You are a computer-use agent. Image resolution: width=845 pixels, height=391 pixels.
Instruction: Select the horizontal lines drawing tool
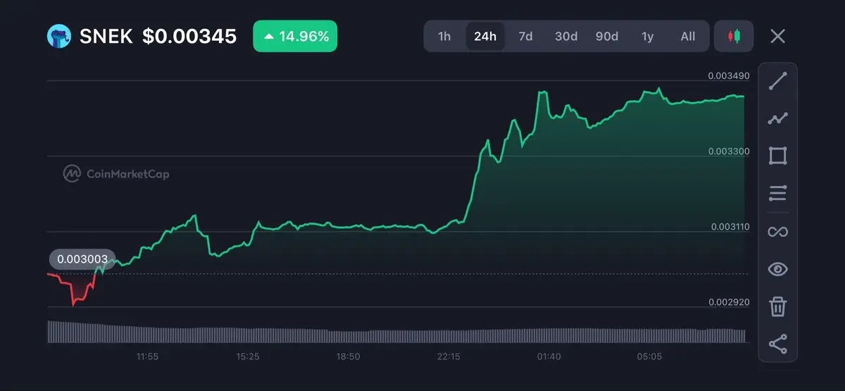click(x=777, y=193)
